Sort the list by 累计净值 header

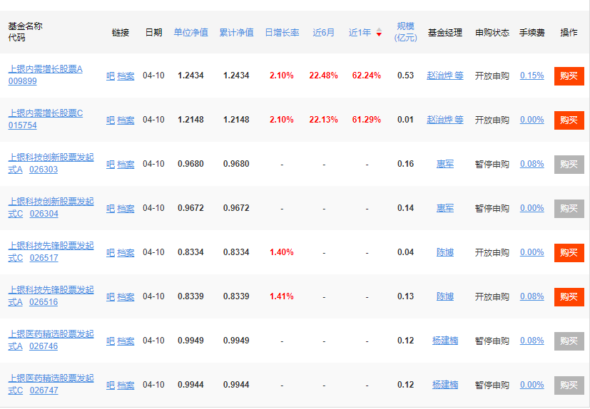point(236,32)
